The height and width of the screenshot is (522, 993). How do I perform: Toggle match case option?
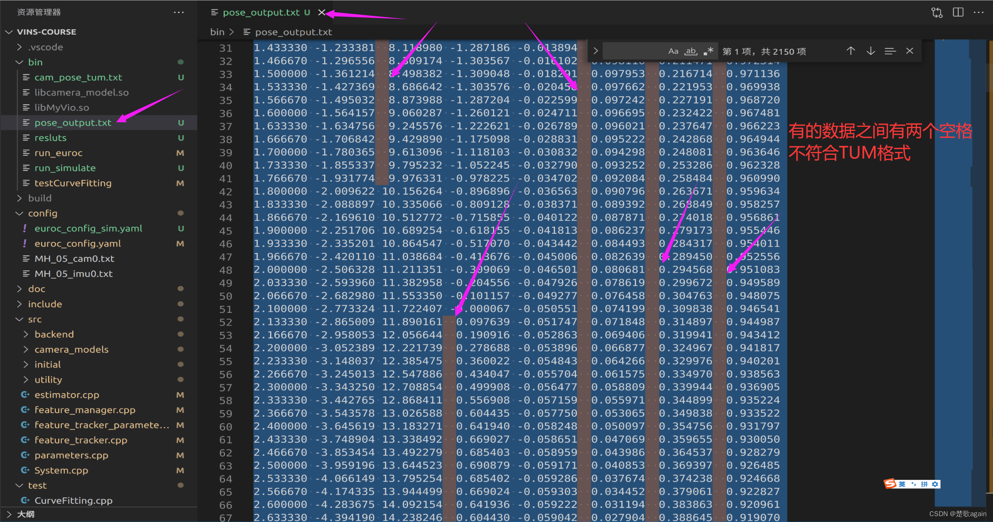pos(673,51)
